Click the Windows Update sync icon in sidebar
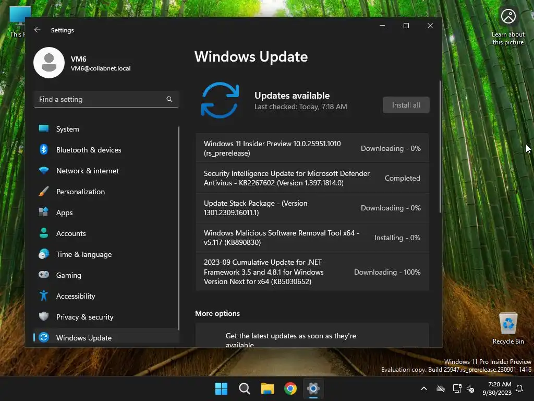The width and height of the screenshot is (534, 401). [x=44, y=338]
